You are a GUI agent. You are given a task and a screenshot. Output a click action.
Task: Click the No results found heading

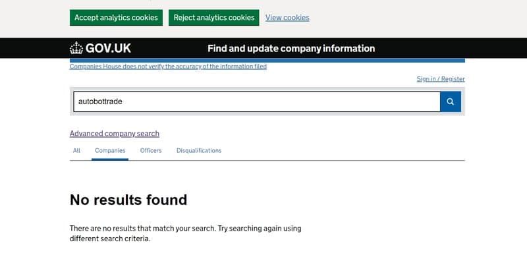coord(128,200)
